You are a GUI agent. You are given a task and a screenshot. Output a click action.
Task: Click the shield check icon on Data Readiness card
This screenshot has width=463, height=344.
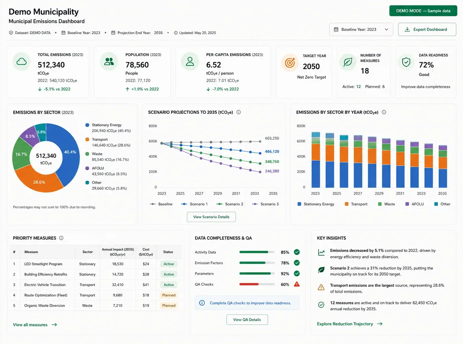(406, 62)
